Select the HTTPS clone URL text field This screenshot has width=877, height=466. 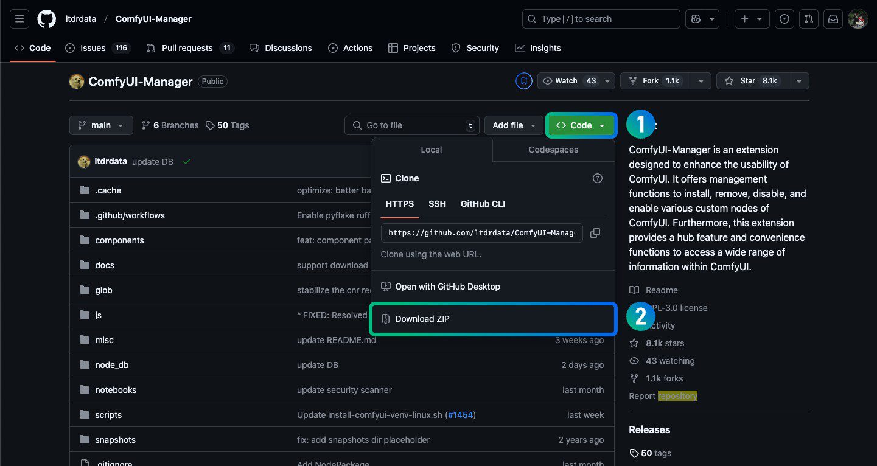tap(482, 233)
